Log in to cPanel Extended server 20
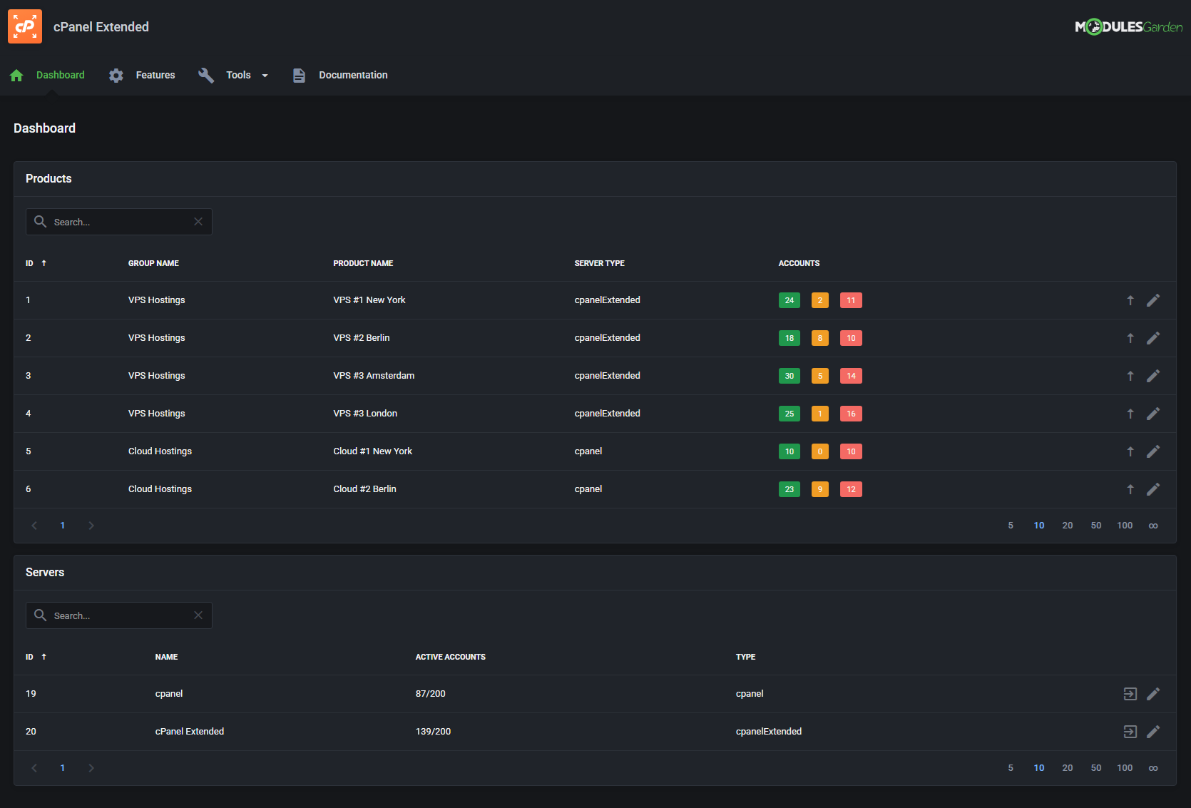Screen dimensions: 1191x808 tap(1130, 732)
